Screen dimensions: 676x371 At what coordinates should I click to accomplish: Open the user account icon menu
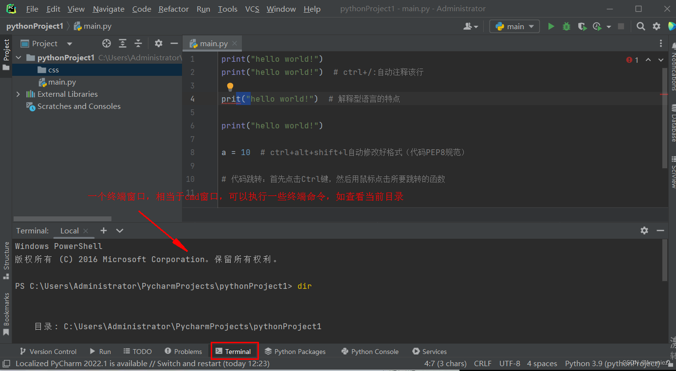[471, 26]
